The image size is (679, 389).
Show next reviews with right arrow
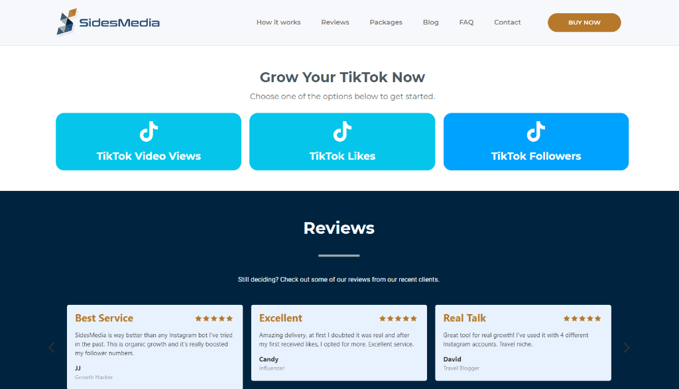(x=627, y=347)
